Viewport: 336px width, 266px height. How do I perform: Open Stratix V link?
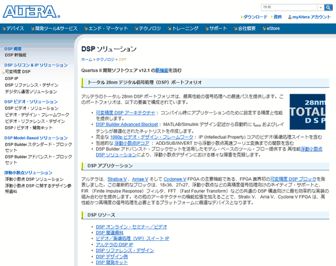click(x=117, y=179)
